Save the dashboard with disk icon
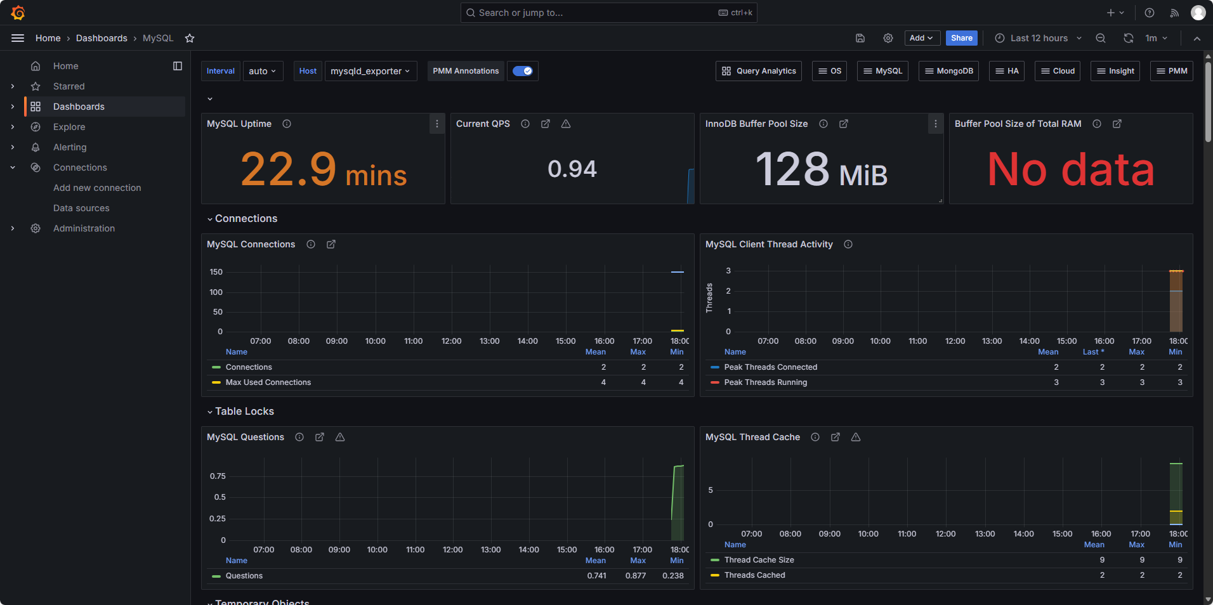 pyautogui.click(x=860, y=38)
